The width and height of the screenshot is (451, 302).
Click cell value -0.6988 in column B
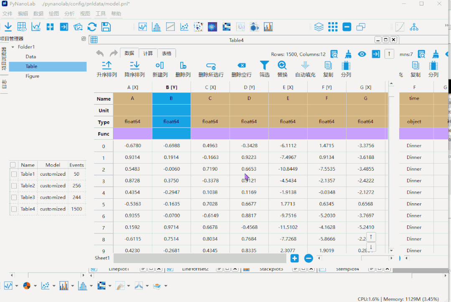[171, 146]
